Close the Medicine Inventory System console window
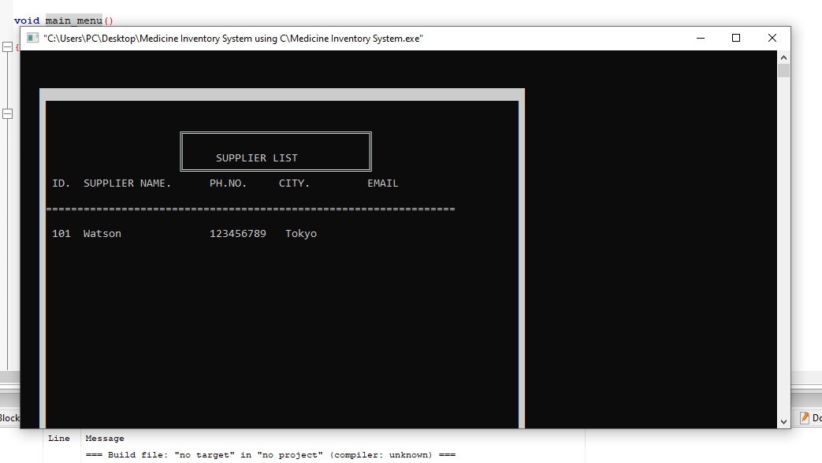Viewport: 822px width, 463px height. pyautogui.click(x=772, y=38)
